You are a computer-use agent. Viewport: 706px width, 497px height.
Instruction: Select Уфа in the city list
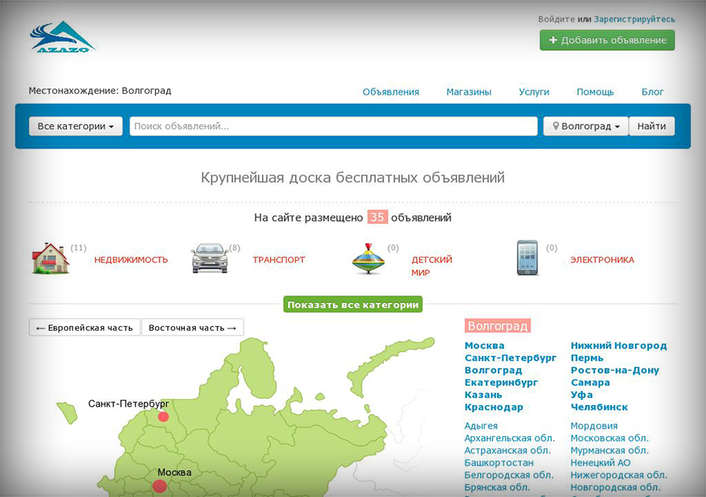[582, 395]
